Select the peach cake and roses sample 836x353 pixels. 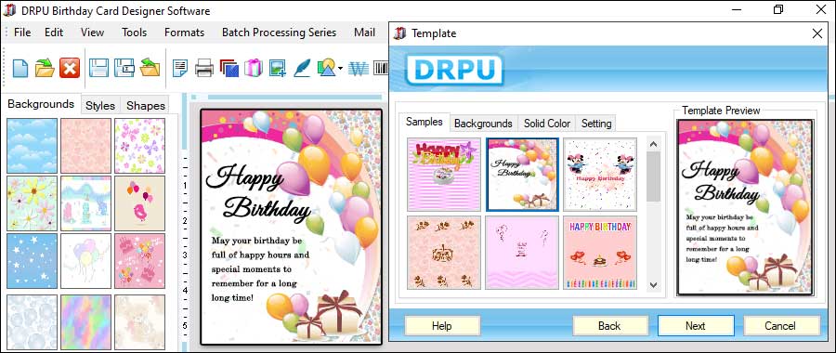(x=444, y=253)
